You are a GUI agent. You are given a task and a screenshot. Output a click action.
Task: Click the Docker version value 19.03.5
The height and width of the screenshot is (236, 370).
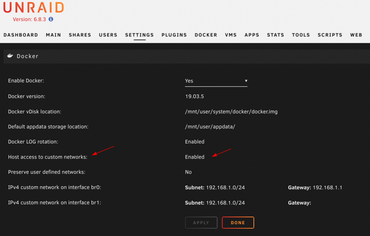pyautogui.click(x=195, y=96)
